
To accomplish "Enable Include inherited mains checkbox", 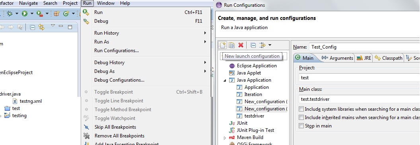I will pyautogui.click(x=301, y=118).
